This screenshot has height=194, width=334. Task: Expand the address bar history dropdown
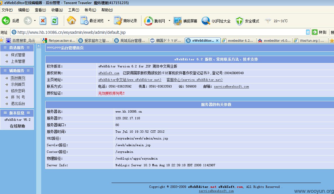308,32
